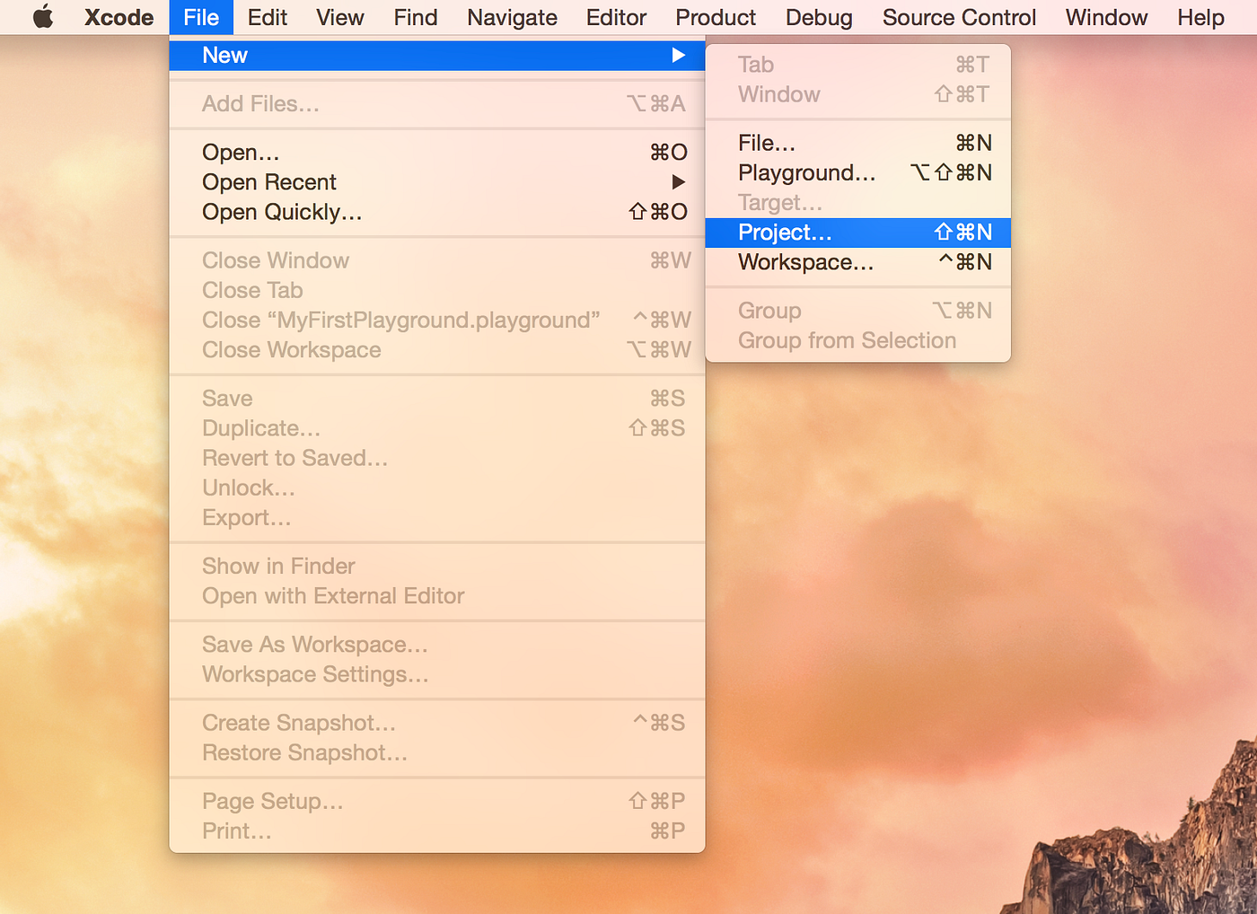Choose Create Snapshot… menu item
The width and height of the screenshot is (1257, 914).
(x=437, y=723)
